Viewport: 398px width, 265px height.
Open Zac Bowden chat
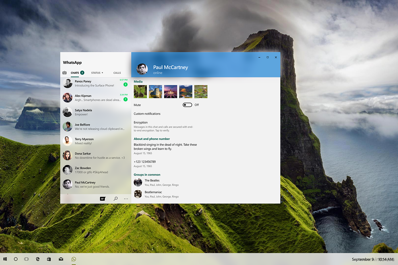point(96,170)
